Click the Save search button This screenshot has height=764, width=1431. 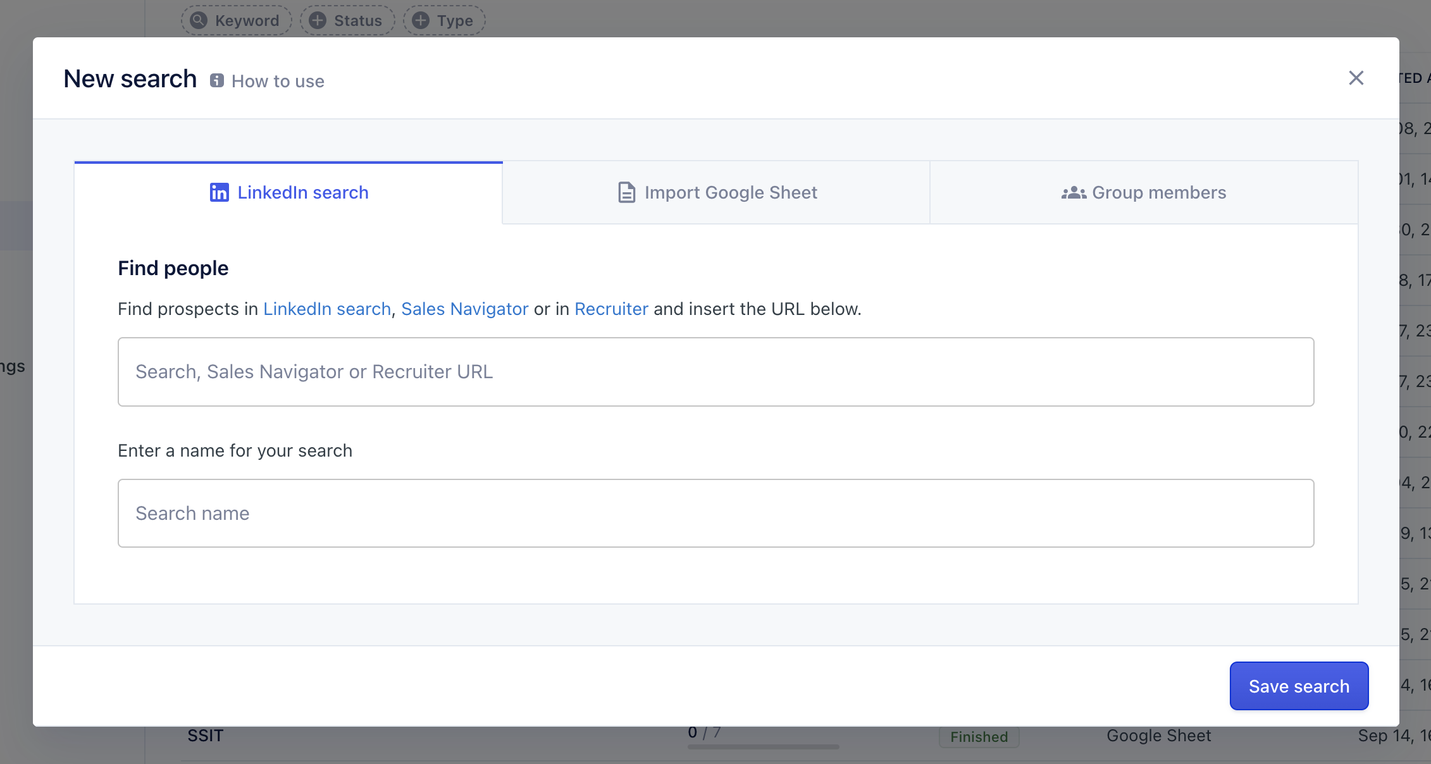tap(1299, 686)
